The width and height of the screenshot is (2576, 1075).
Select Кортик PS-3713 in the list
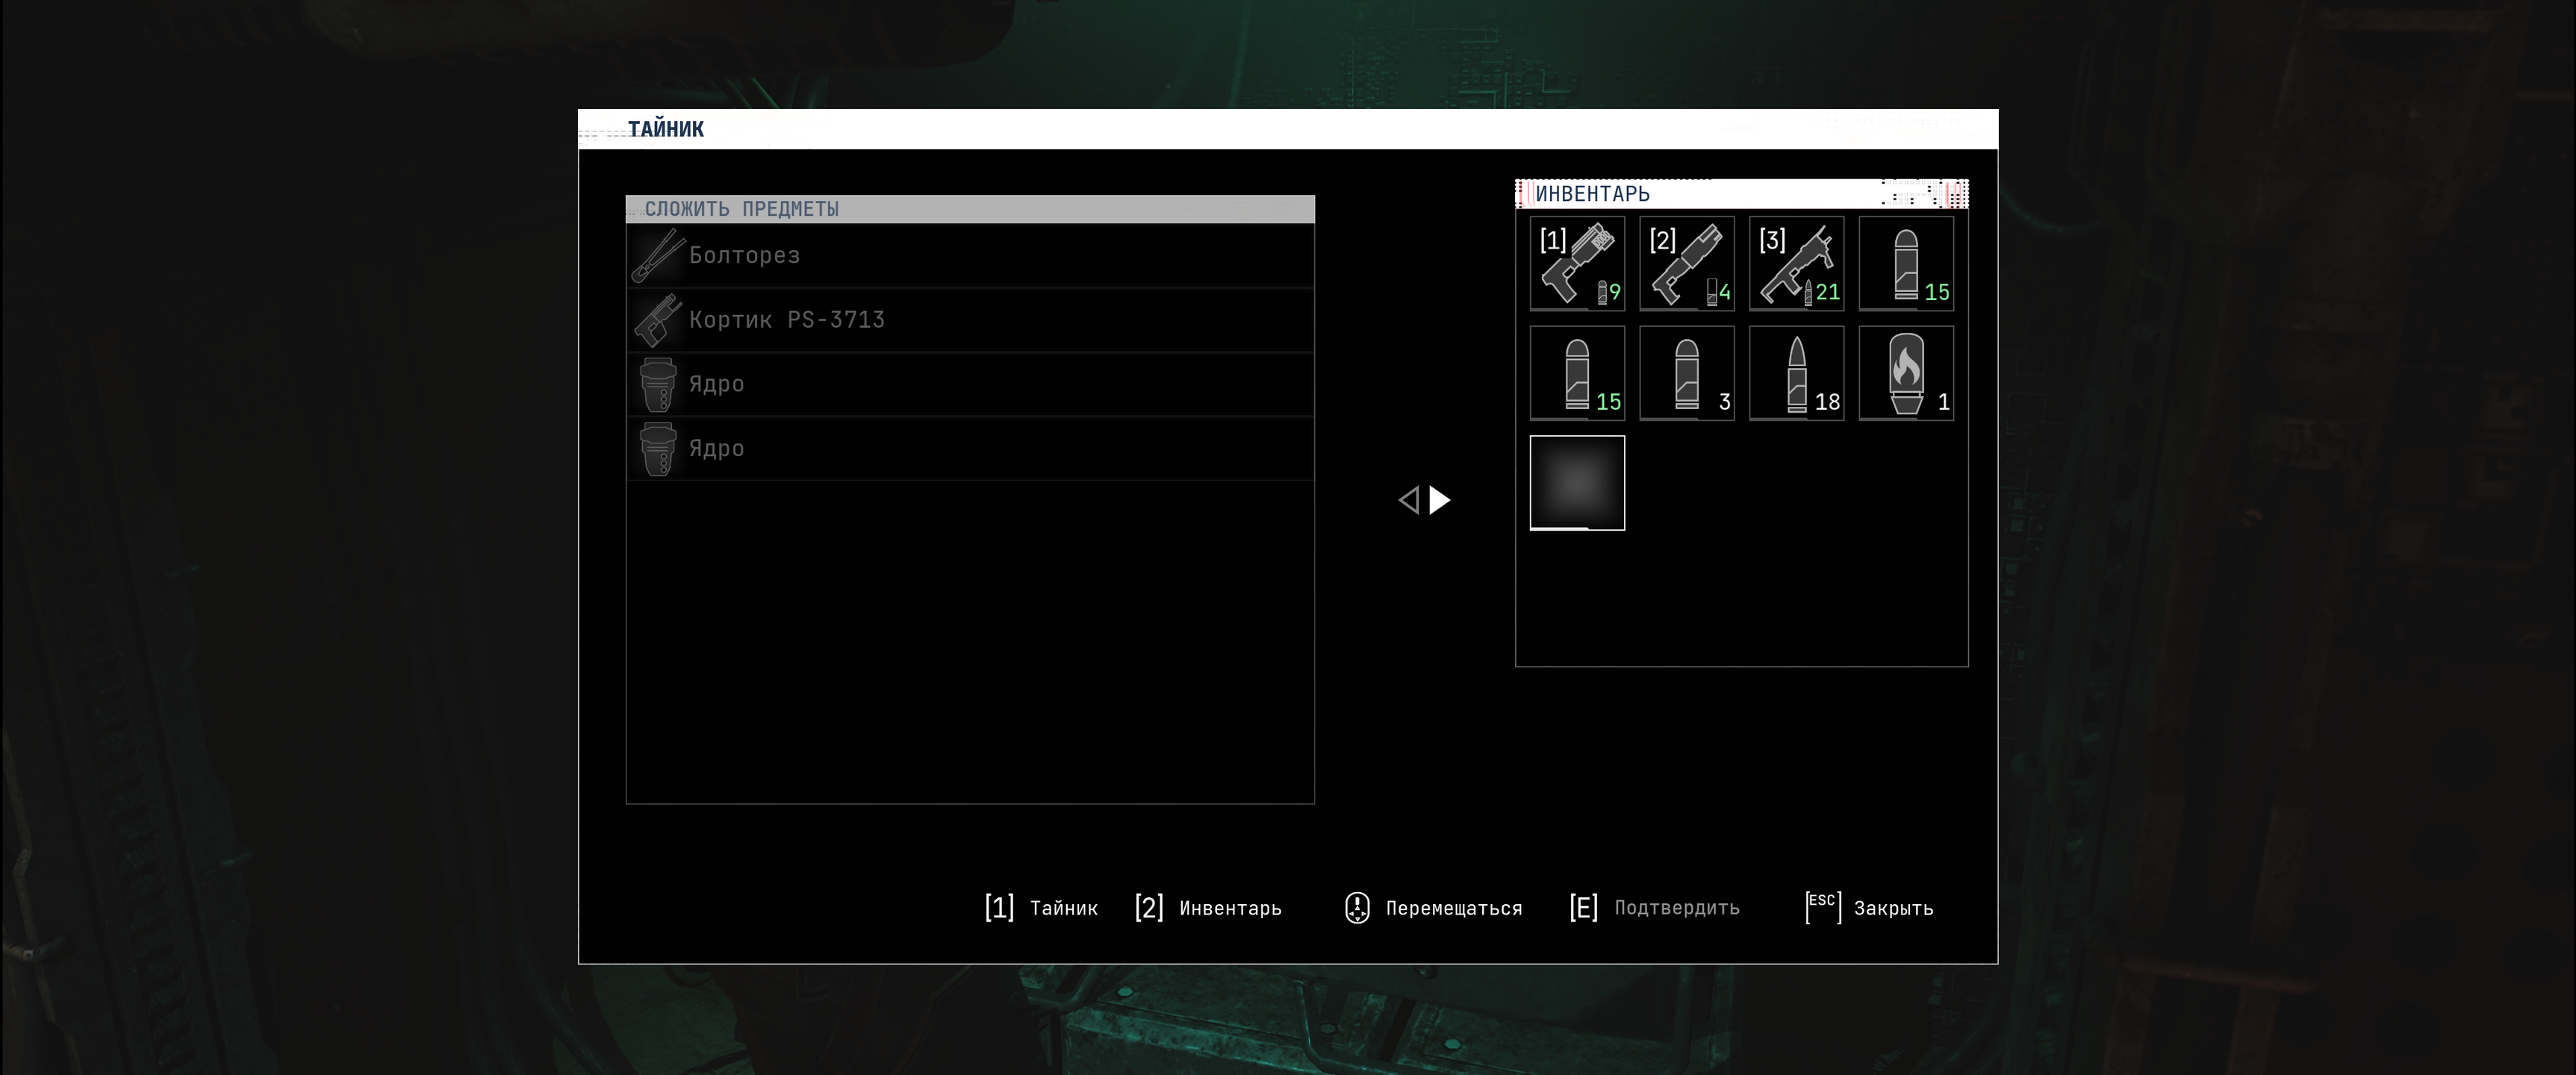[969, 320]
